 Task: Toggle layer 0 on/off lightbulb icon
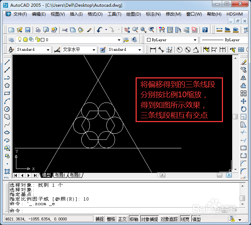pyautogui.click(x=20, y=39)
